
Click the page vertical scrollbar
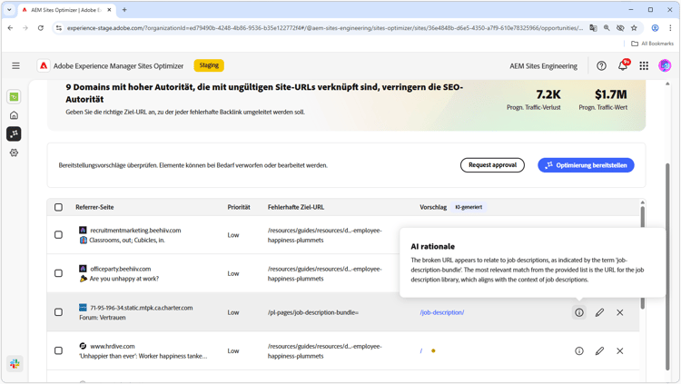667,265
